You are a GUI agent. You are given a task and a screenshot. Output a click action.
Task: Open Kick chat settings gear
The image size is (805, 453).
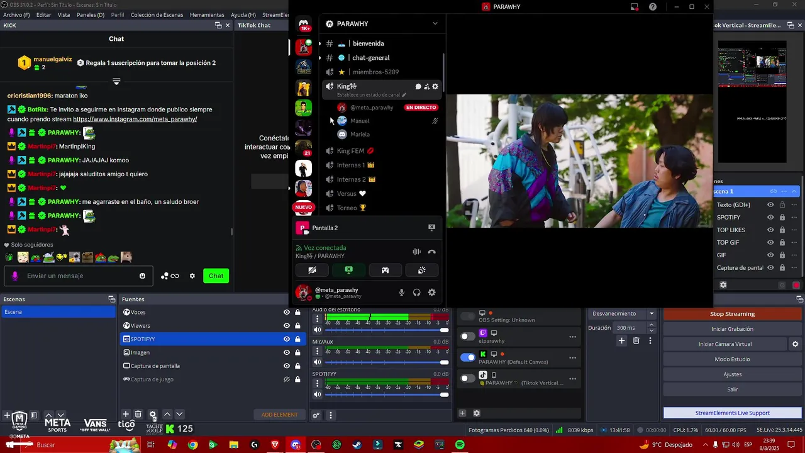[x=192, y=276]
